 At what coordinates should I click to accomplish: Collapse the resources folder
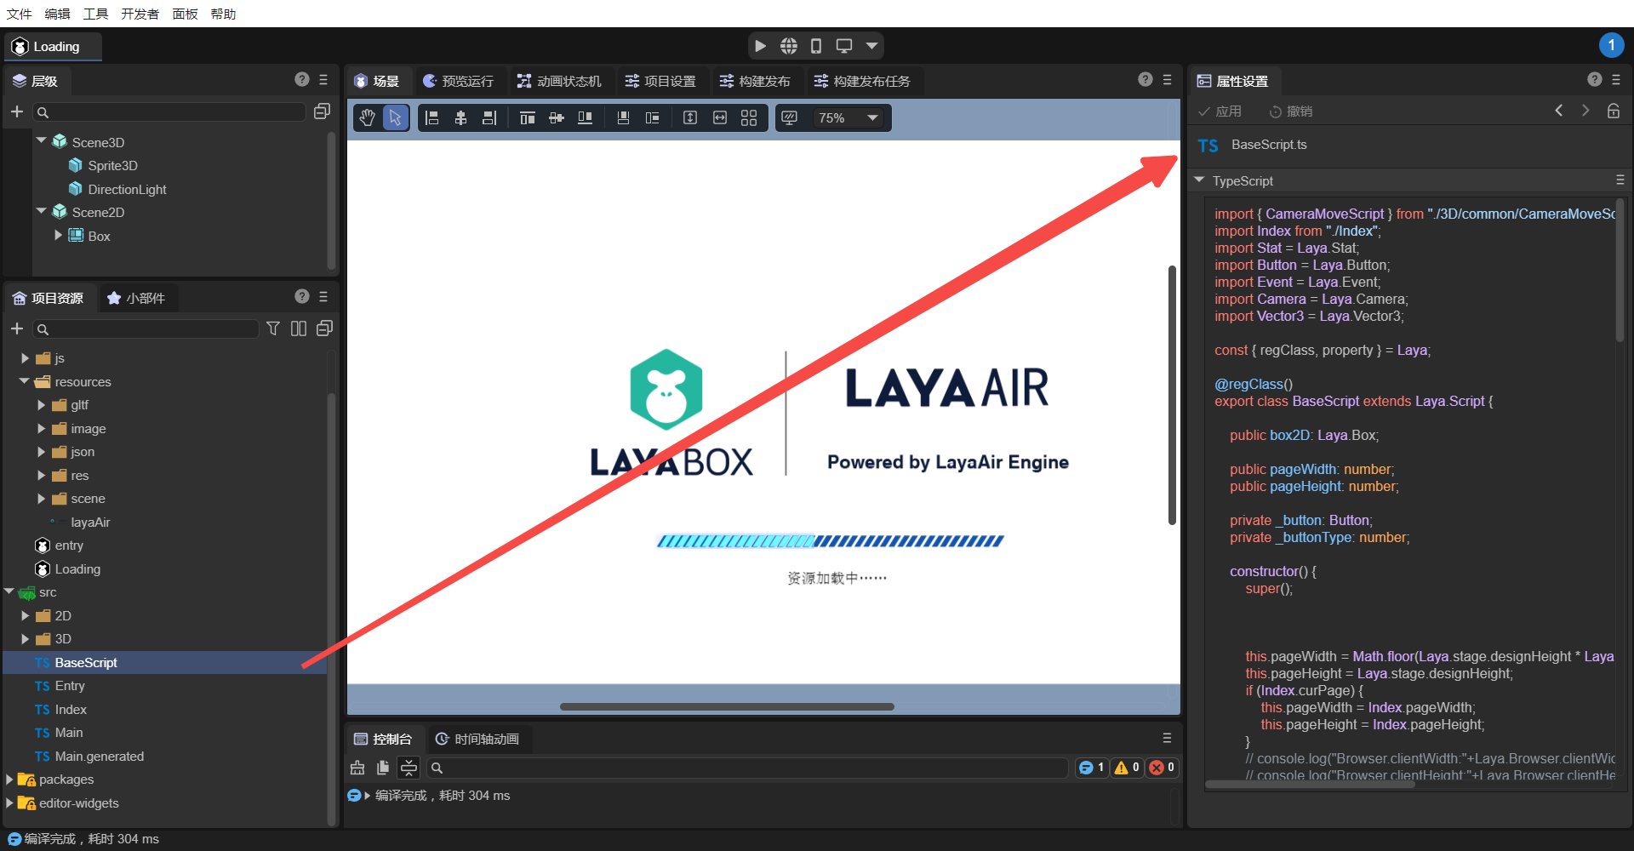(25, 382)
